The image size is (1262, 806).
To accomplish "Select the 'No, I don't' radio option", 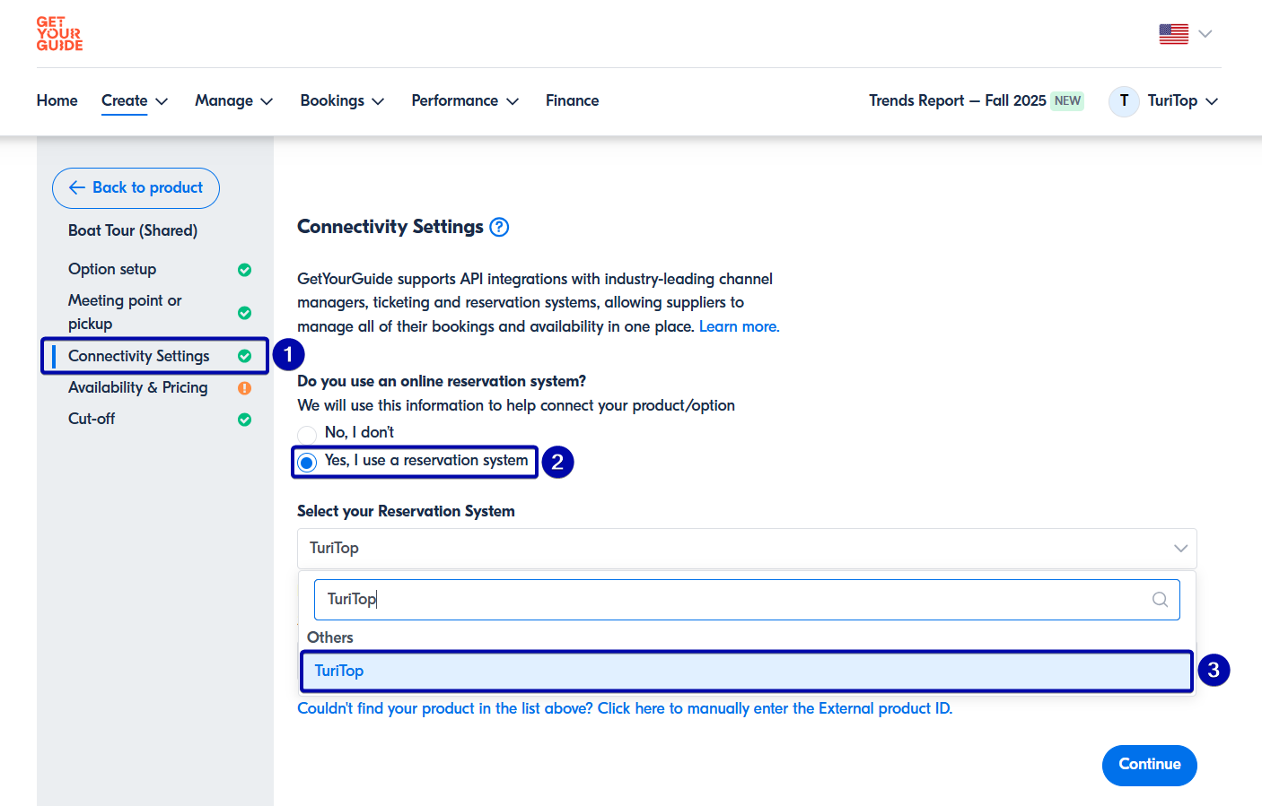I will click(308, 434).
